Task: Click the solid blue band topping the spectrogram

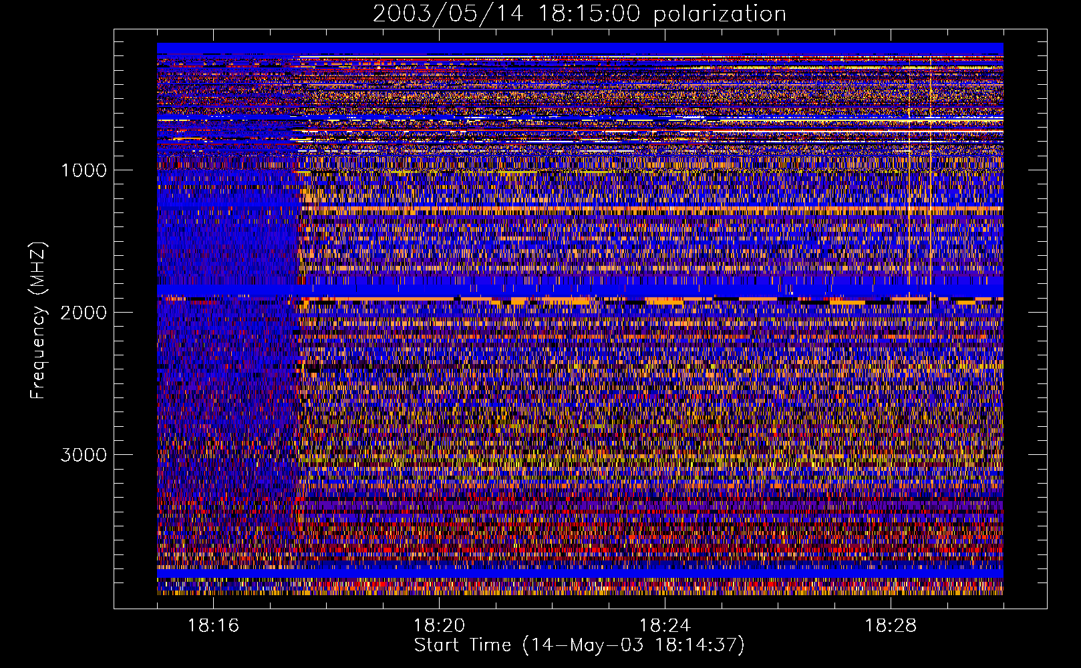Action: click(580, 48)
